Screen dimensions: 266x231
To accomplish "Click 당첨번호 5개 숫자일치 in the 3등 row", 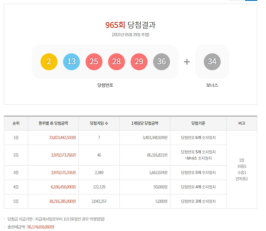I will pos(198,173).
